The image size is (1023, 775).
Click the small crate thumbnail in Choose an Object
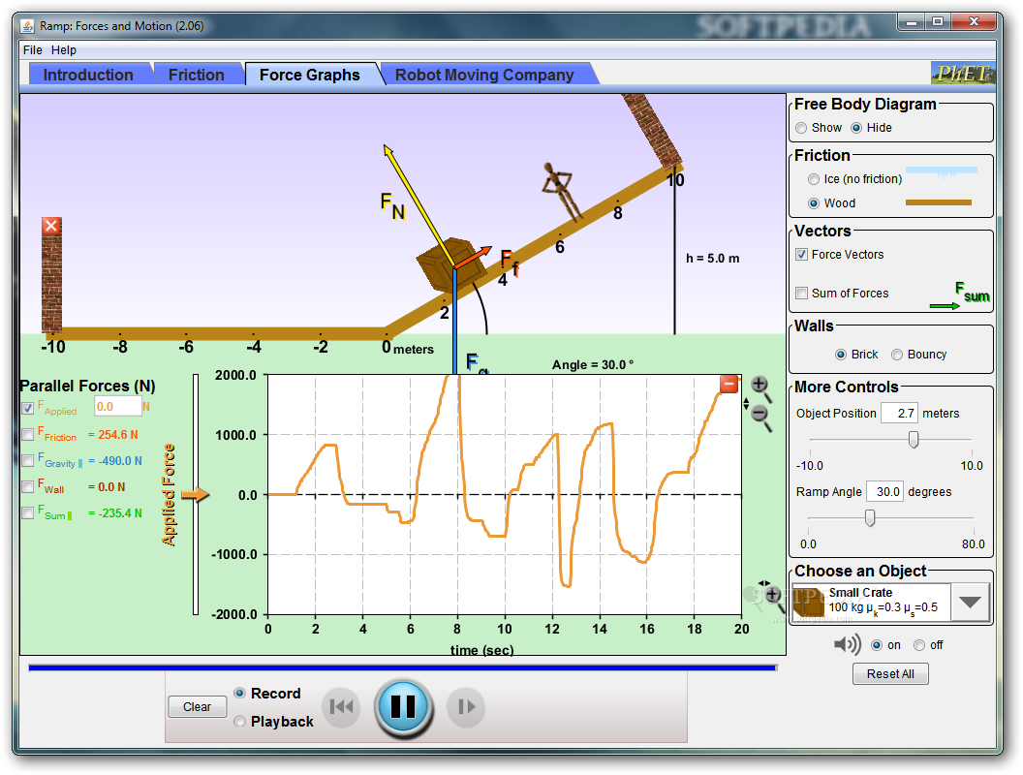click(x=809, y=603)
